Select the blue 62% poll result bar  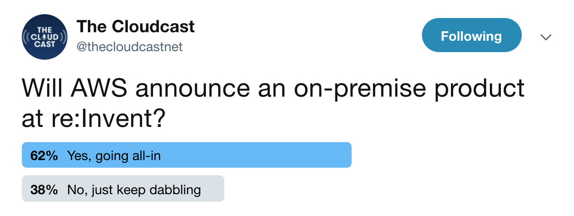(x=187, y=155)
